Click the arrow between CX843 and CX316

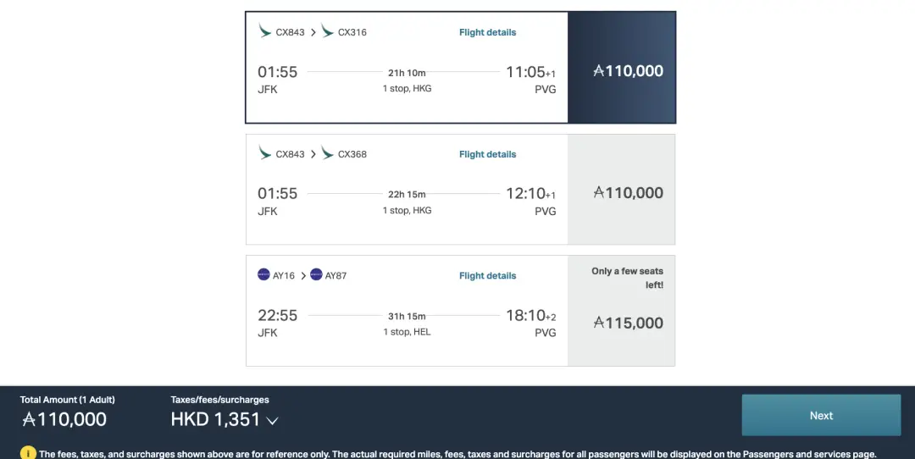313,32
